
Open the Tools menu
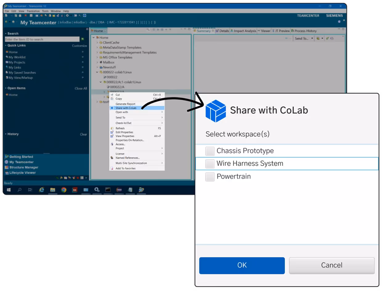click(45, 11)
